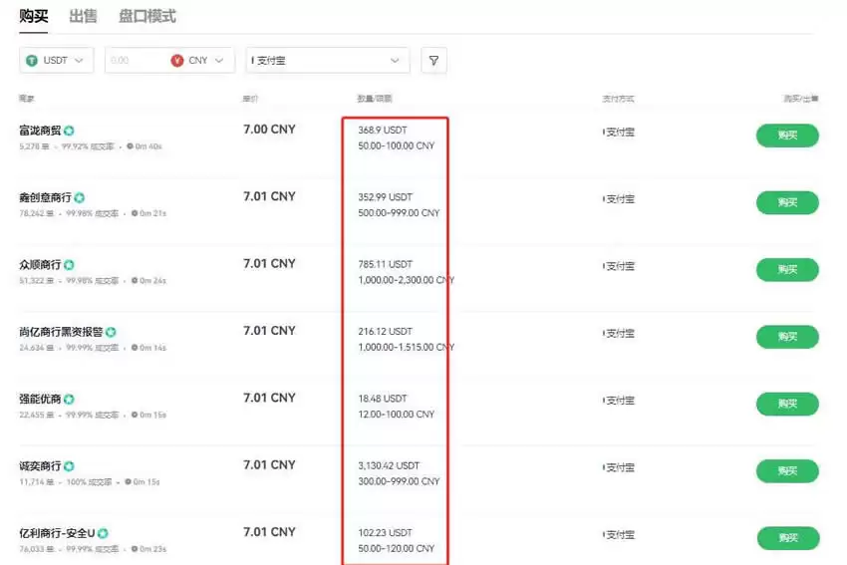Click the verified badge beside 强能优商
Screen dimensions: 847x565
(x=70, y=400)
